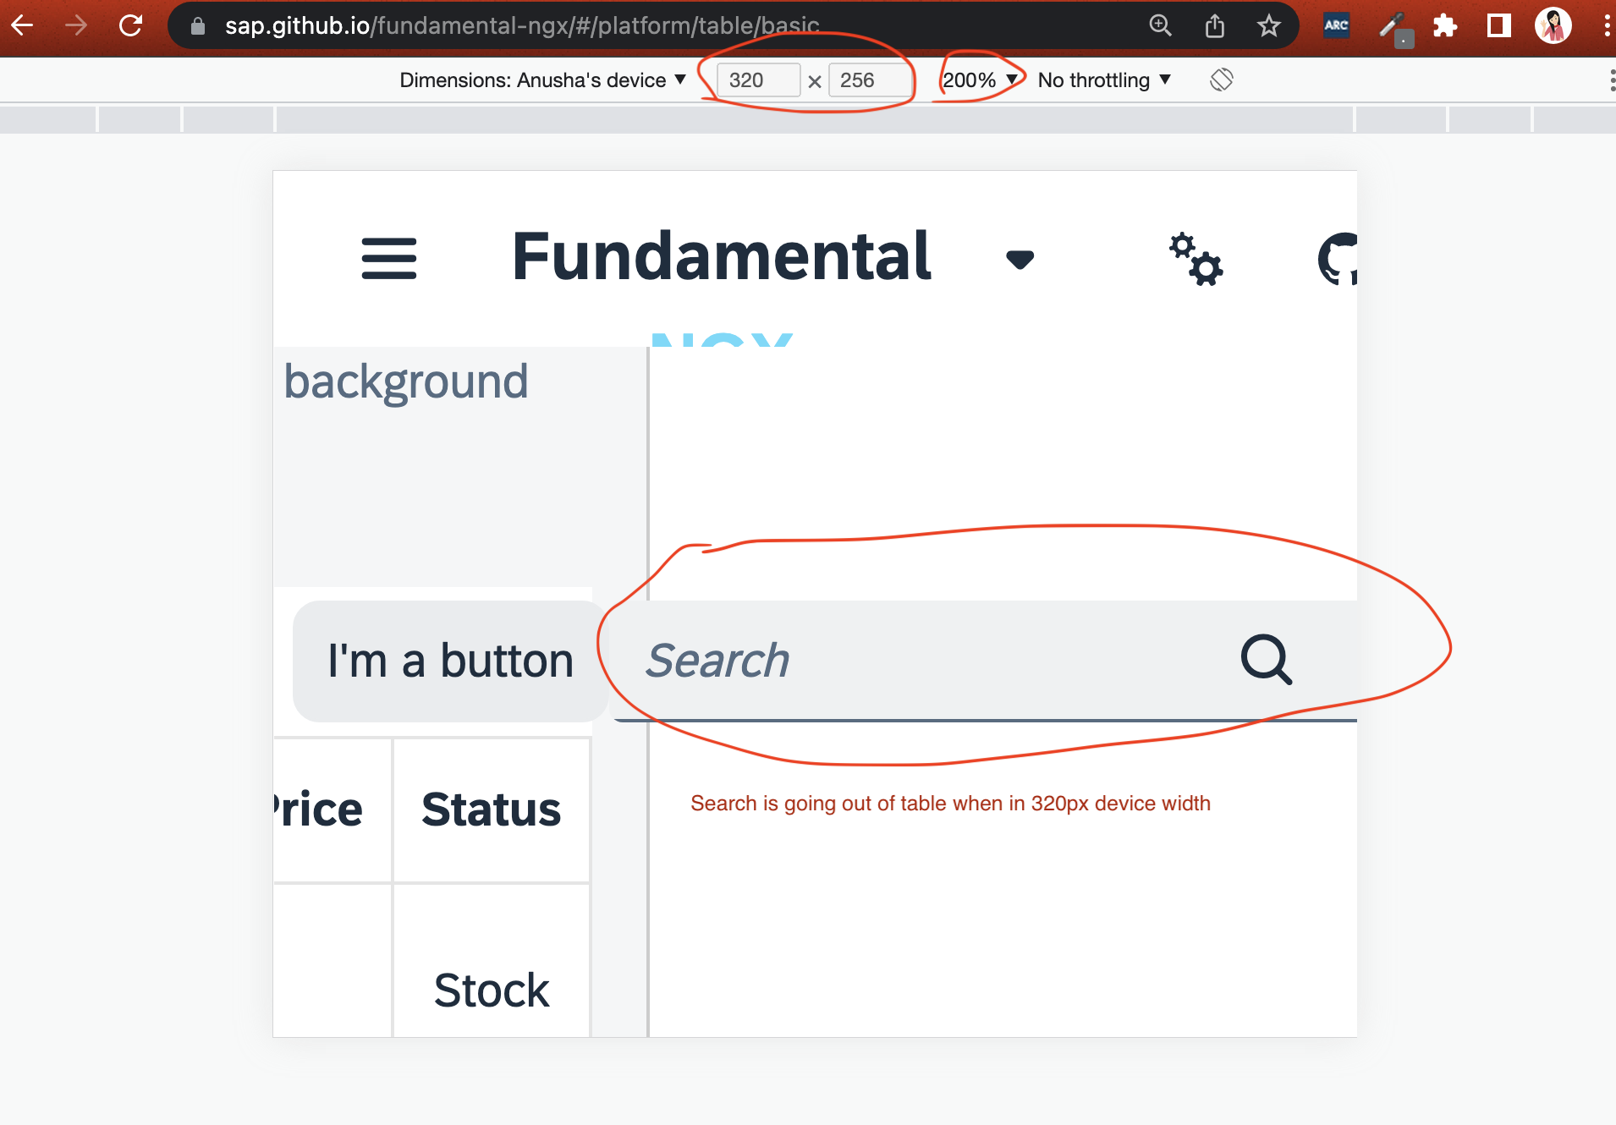Click the forward navigation arrow
The height and width of the screenshot is (1125, 1616).
tap(77, 25)
